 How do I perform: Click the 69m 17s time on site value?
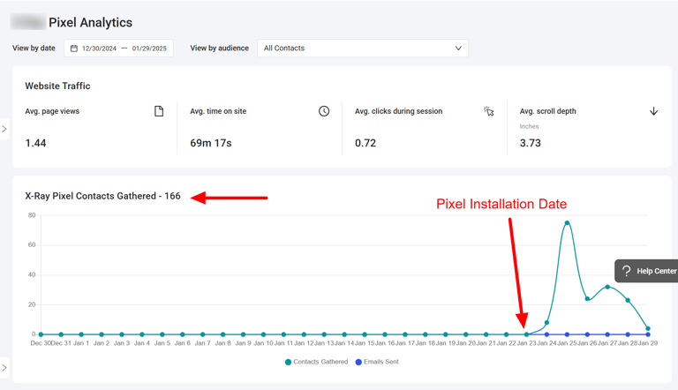tap(211, 143)
